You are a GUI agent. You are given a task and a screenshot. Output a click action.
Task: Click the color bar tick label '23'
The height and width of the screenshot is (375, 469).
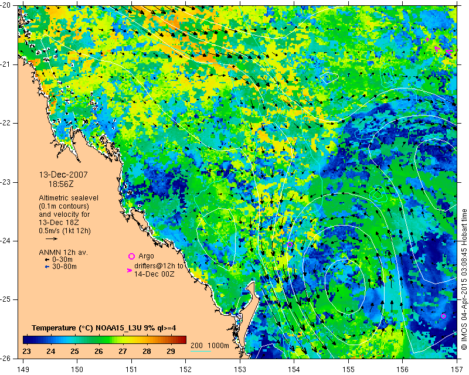26,351
